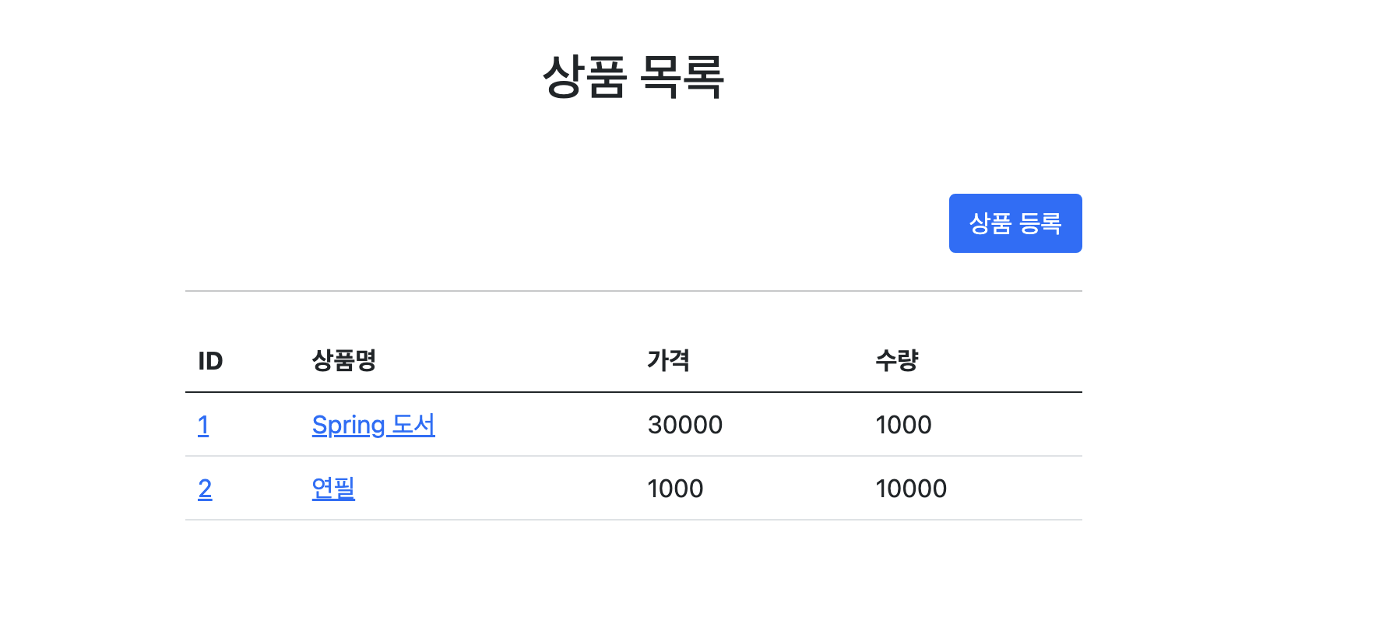The width and height of the screenshot is (1386, 638).
Task: Click the divider line below 상품 등록
Action: tap(634, 291)
